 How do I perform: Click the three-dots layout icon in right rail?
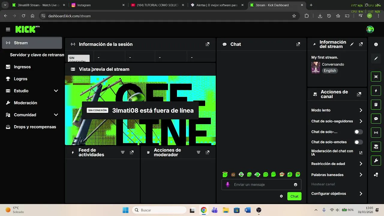(376, 175)
